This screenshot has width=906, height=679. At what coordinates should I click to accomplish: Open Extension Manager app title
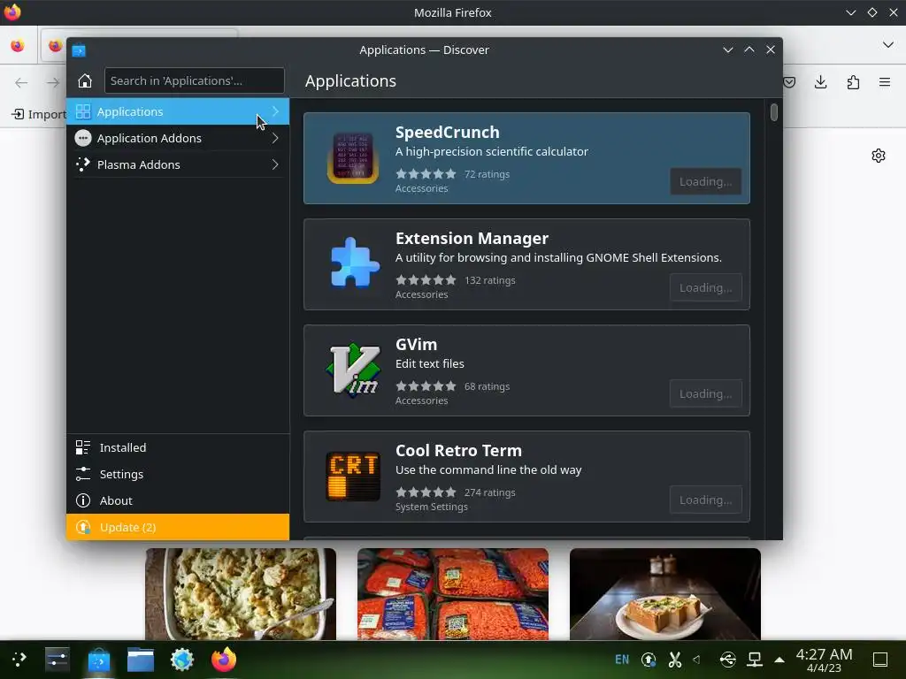(472, 239)
